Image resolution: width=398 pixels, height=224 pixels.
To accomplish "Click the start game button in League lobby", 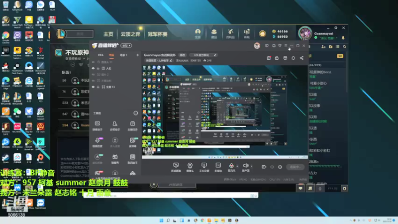I will [177, 185].
